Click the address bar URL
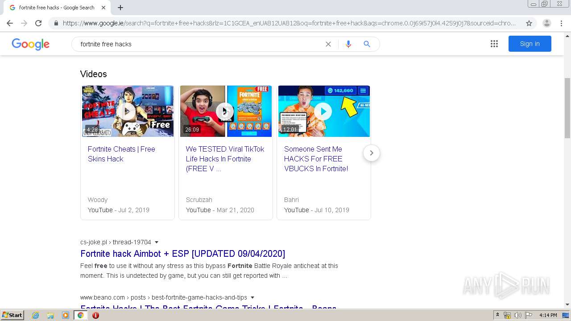 pyautogui.click(x=289, y=23)
